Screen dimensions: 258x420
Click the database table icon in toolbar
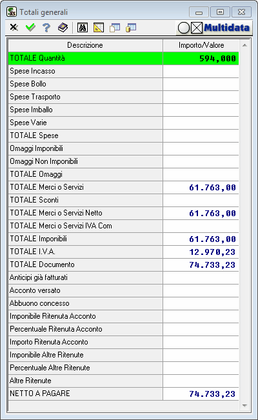coord(131,27)
